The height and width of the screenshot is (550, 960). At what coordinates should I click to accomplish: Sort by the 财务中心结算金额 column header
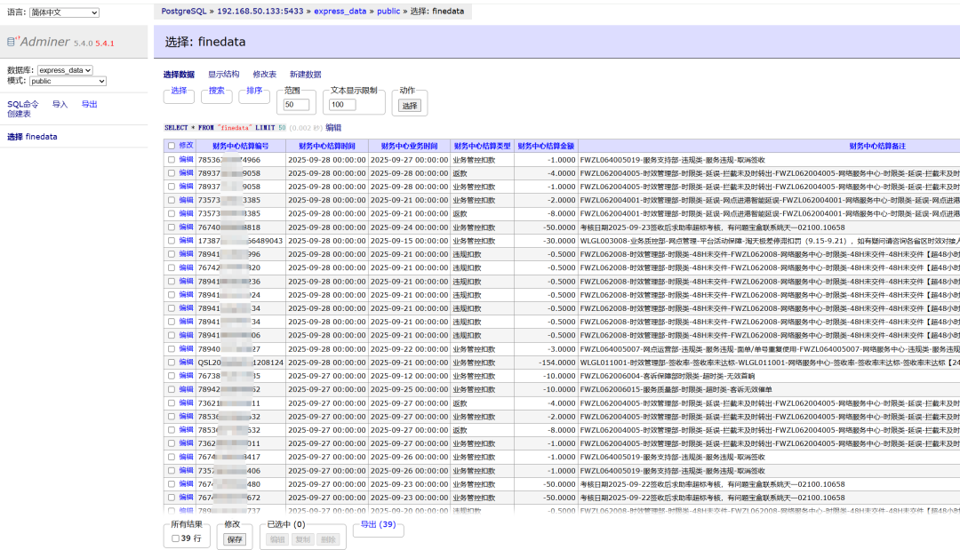click(x=546, y=147)
